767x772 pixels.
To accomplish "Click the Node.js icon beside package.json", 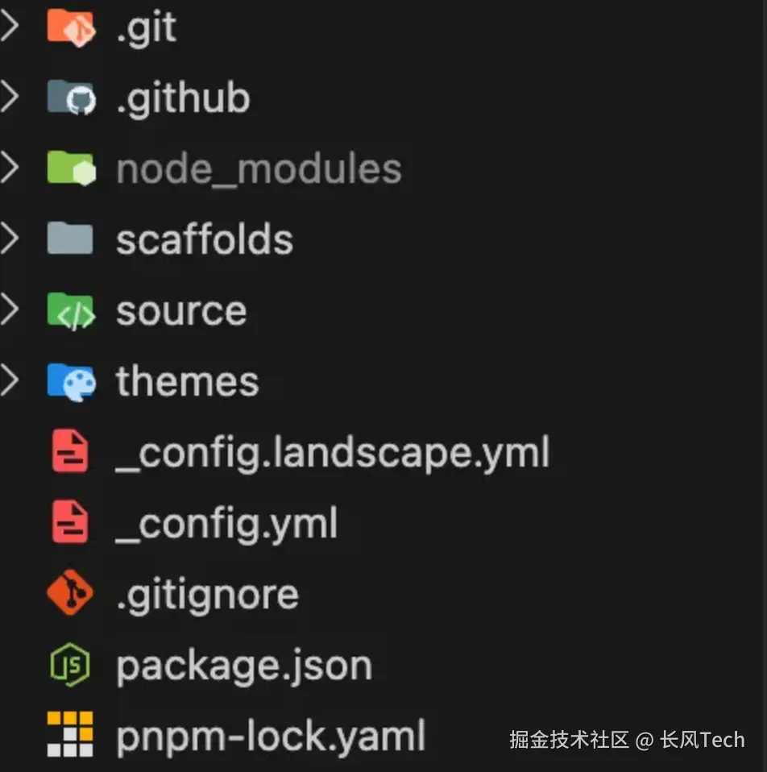I will tap(70, 665).
